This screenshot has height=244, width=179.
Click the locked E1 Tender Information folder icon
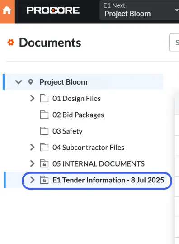pos(44,180)
